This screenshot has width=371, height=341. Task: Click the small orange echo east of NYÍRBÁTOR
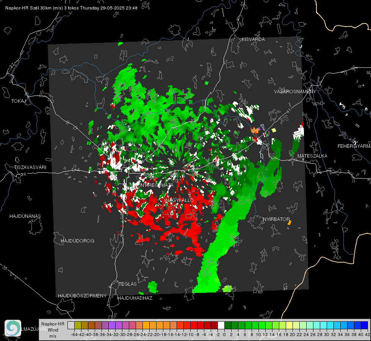point(290,223)
